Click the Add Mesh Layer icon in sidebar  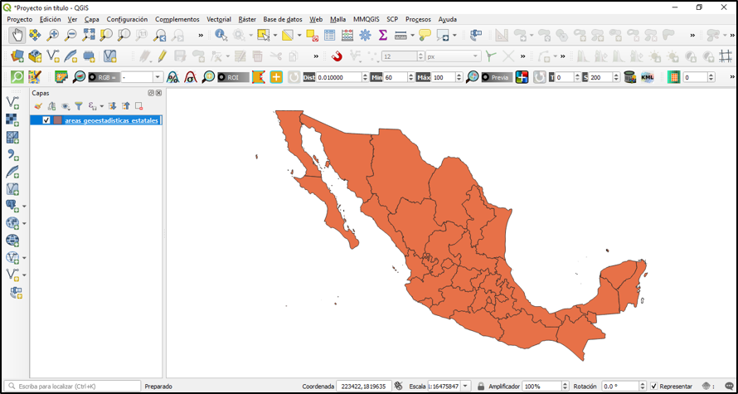point(12,138)
